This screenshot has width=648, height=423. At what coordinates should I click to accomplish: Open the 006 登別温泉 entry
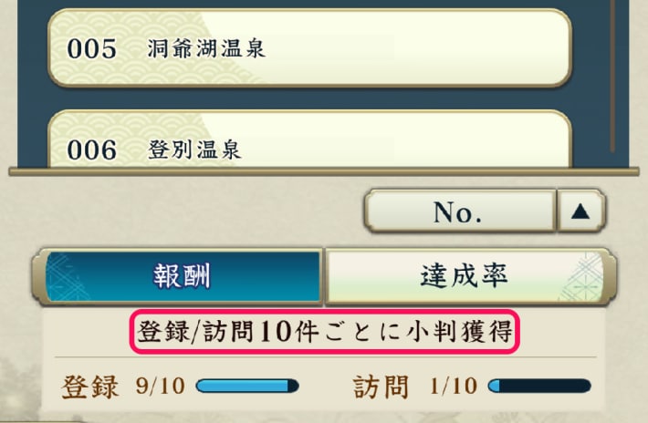click(309, 139)
